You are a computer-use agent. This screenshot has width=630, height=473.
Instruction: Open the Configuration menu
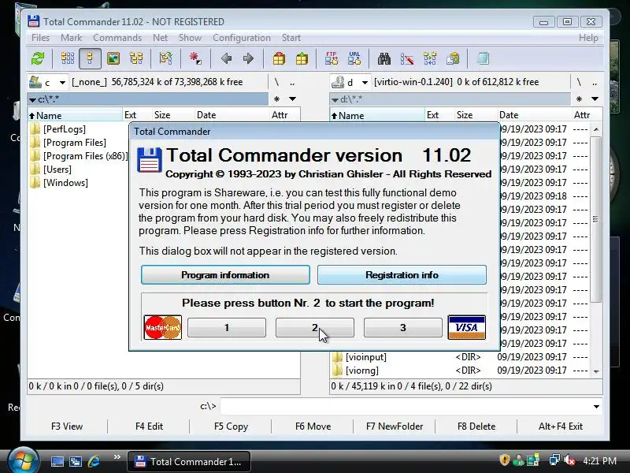click(242, 38)
